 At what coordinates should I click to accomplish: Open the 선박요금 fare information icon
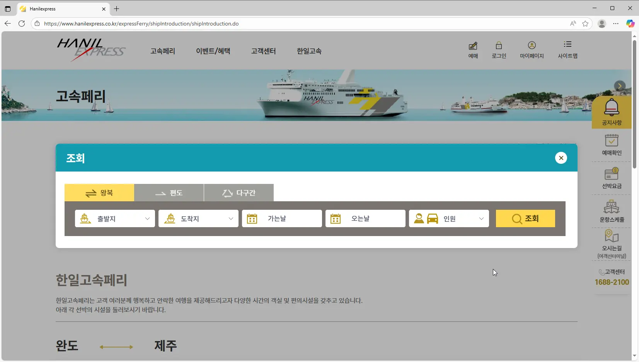coord(612,178)
